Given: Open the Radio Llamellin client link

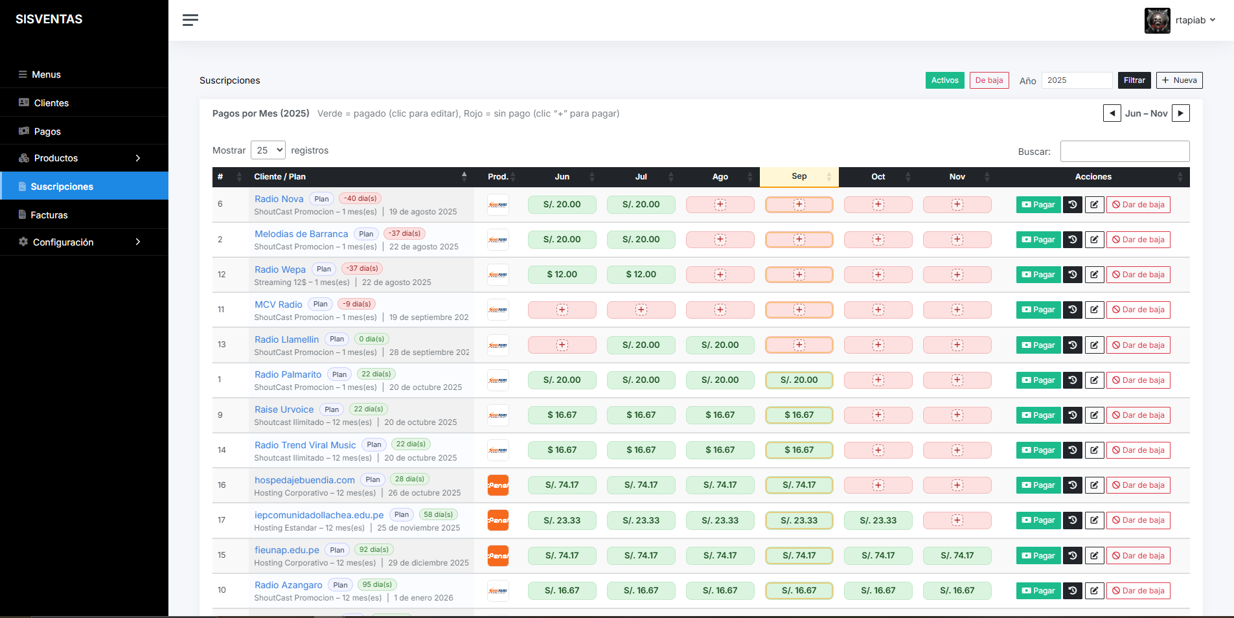Looking at the screenshot, I should point(286,339).
